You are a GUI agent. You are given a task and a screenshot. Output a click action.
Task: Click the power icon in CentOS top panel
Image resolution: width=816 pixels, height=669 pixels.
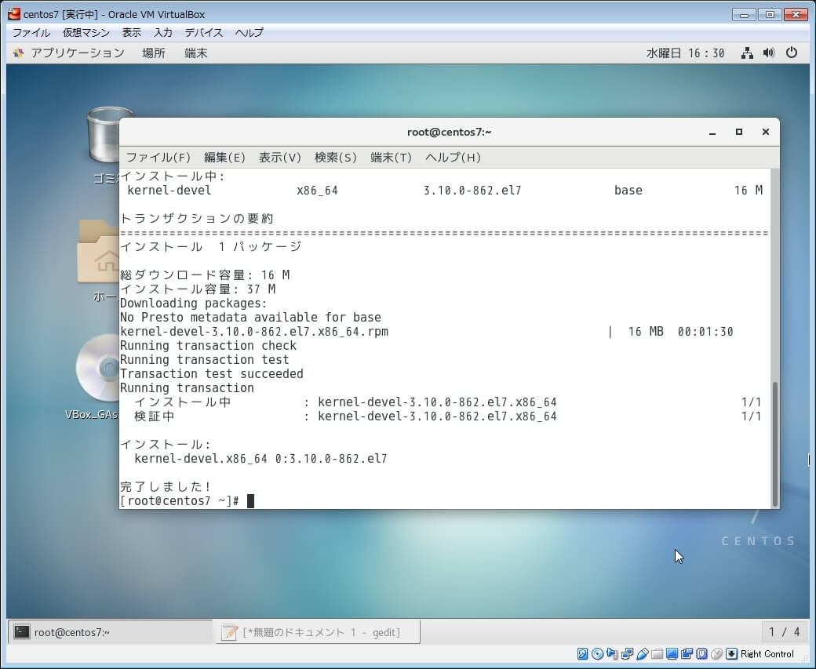(x=792, y=53)
